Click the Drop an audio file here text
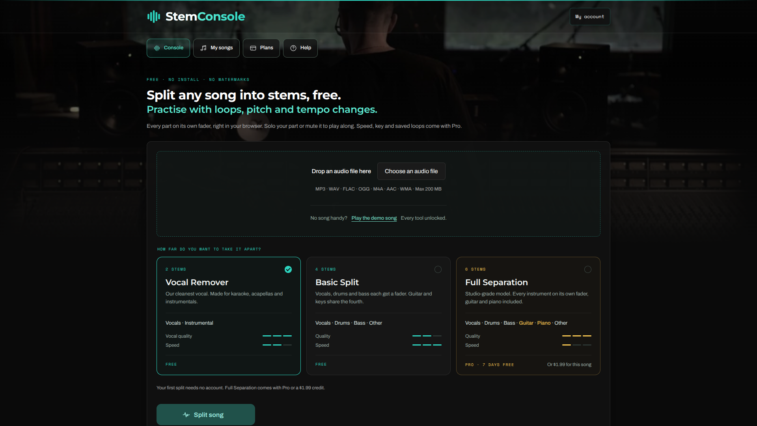This screenshot has width=757, height=426. 341,171
